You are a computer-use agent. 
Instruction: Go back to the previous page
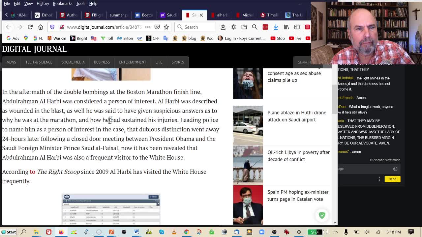9,27
